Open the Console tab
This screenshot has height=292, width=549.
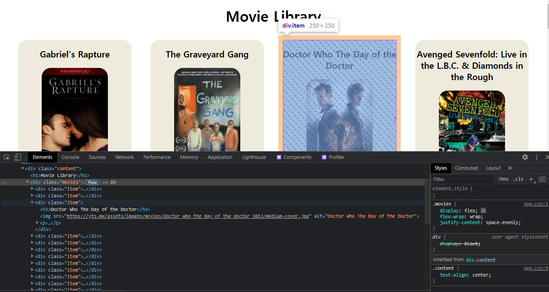click(70, 157)
